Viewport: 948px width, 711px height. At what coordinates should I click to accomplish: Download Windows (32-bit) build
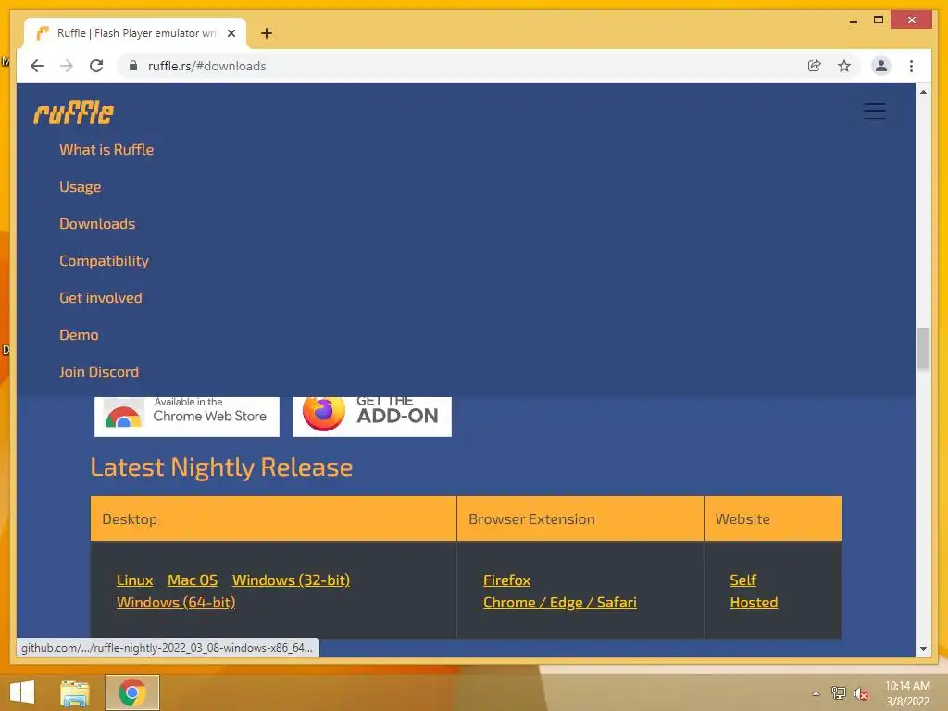[x=291, y=580]
